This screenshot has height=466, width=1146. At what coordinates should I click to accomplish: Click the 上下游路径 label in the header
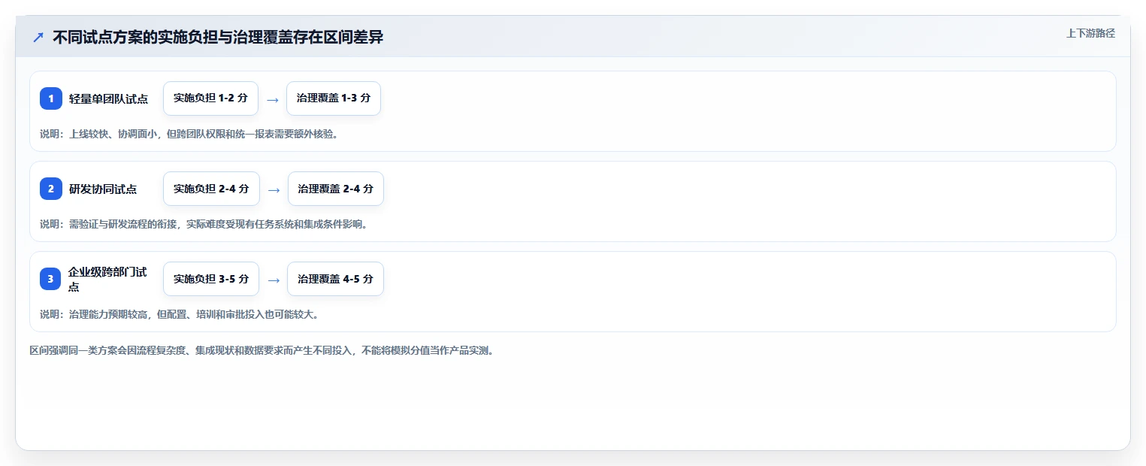tap(1090, 33)
